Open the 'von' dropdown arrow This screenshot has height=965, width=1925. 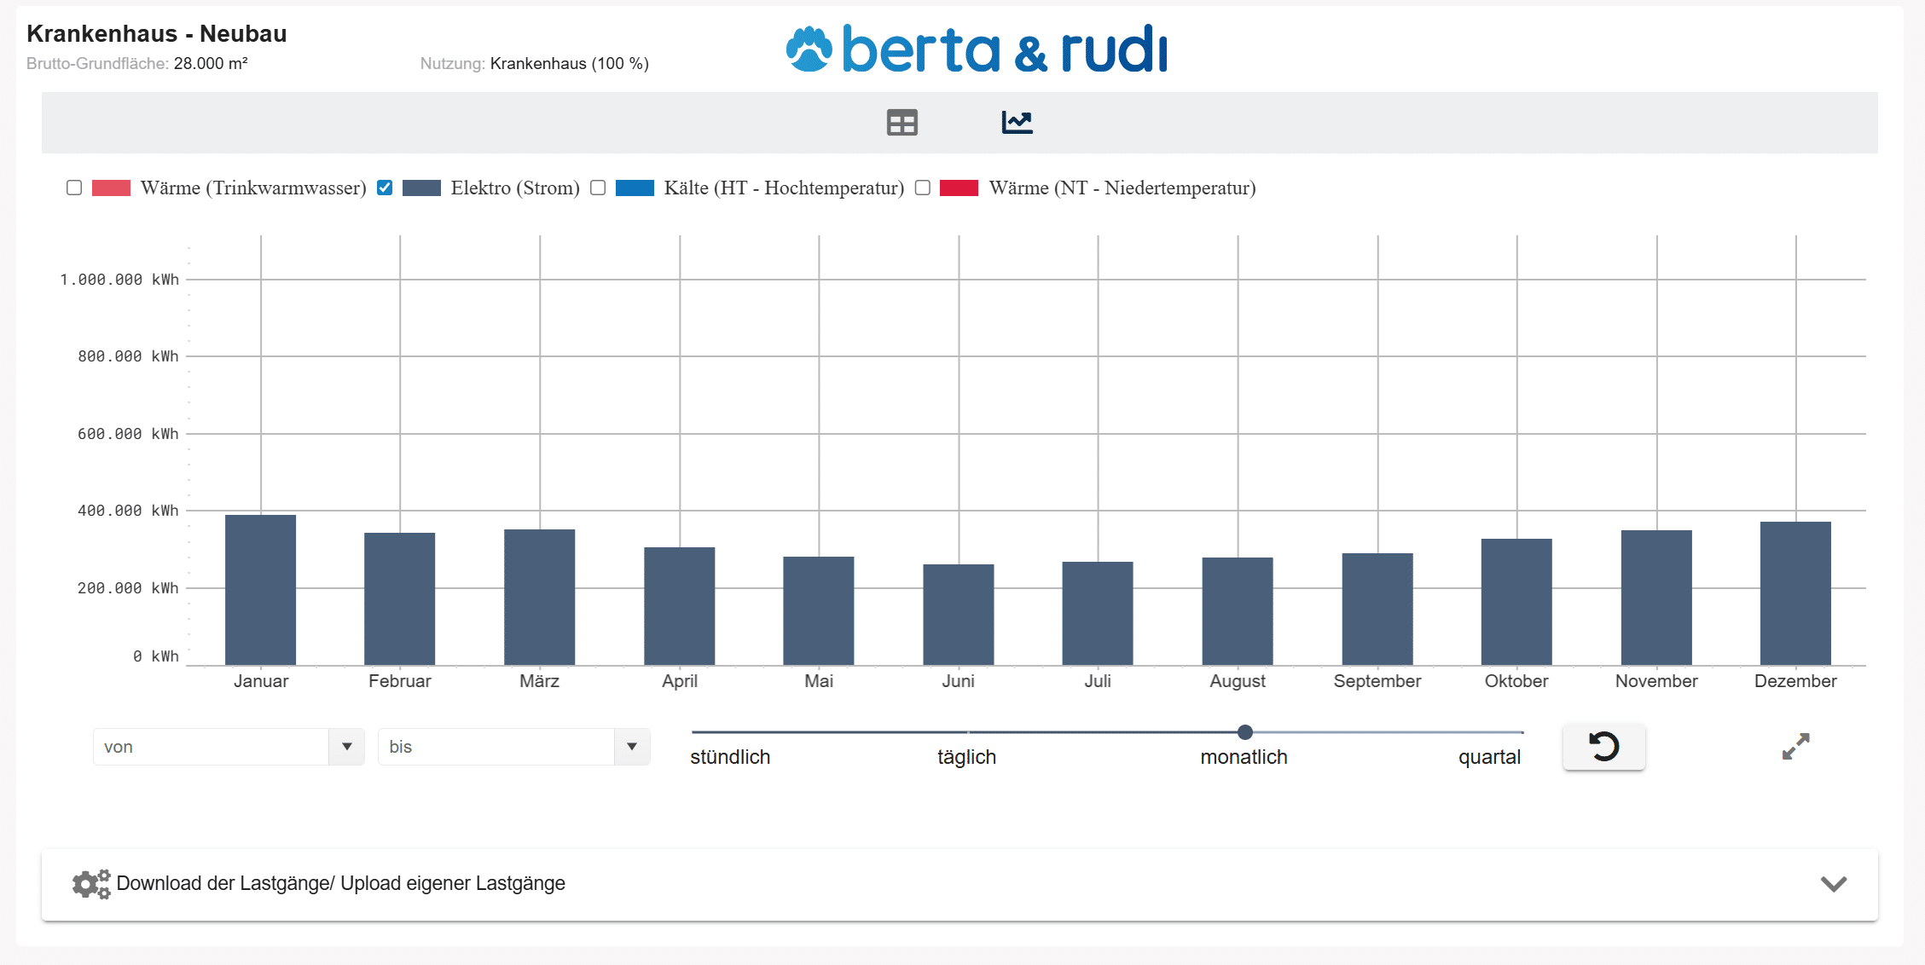click(346, 747)
